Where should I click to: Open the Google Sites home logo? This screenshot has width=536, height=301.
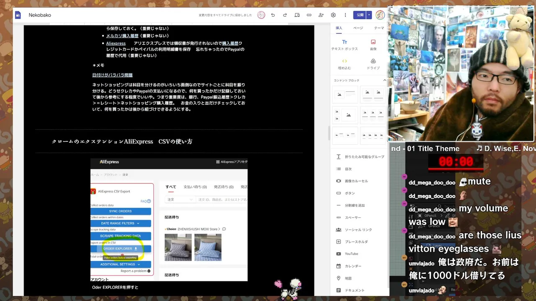click(18, 15)
